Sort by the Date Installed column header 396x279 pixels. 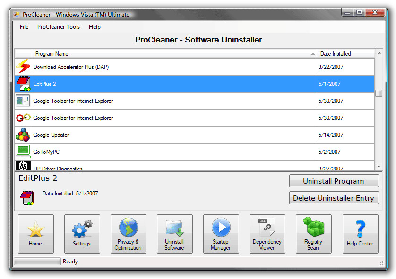[x=345, y=53]
